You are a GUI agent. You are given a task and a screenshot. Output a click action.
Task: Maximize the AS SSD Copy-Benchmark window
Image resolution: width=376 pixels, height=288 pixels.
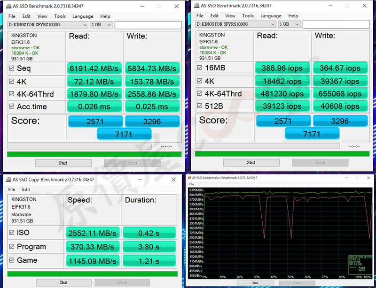coord(157,179)
